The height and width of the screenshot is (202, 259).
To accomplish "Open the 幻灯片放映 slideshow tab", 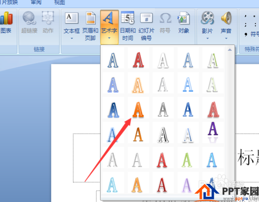I will point(9,2).
